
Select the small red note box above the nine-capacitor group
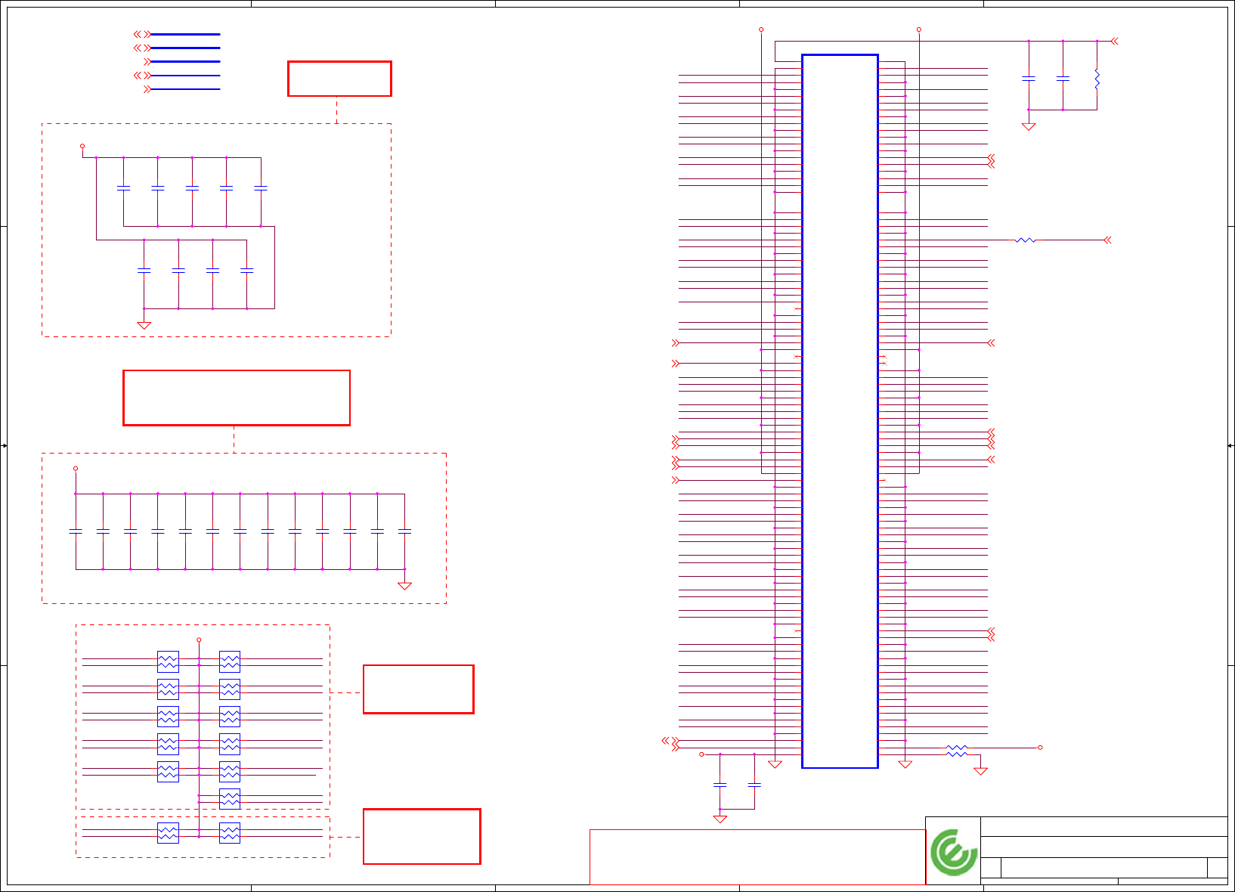click(x=339, y=79)
